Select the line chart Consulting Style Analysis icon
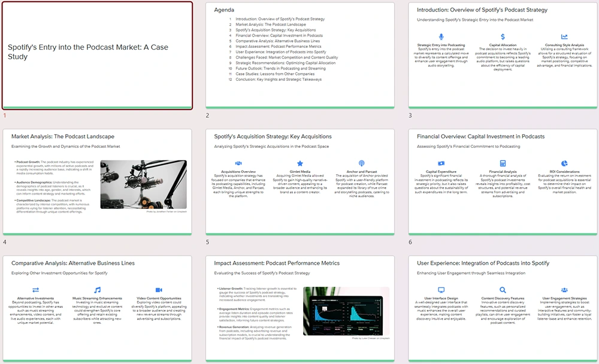599x364 pixels. pyautogui.click(x=564, y=37)
